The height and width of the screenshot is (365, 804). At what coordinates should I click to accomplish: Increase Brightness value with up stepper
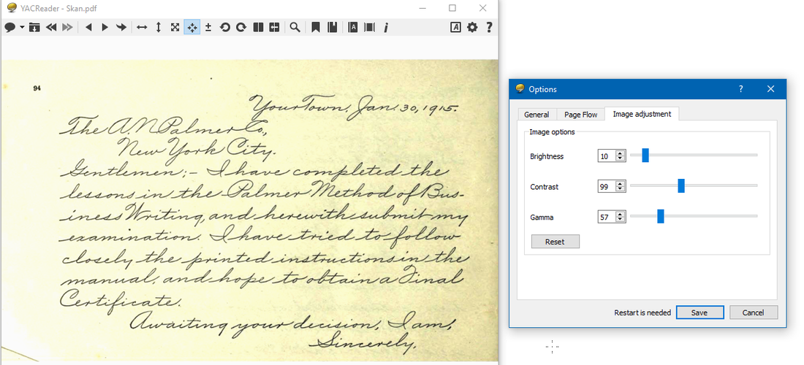tap(621, 153)
